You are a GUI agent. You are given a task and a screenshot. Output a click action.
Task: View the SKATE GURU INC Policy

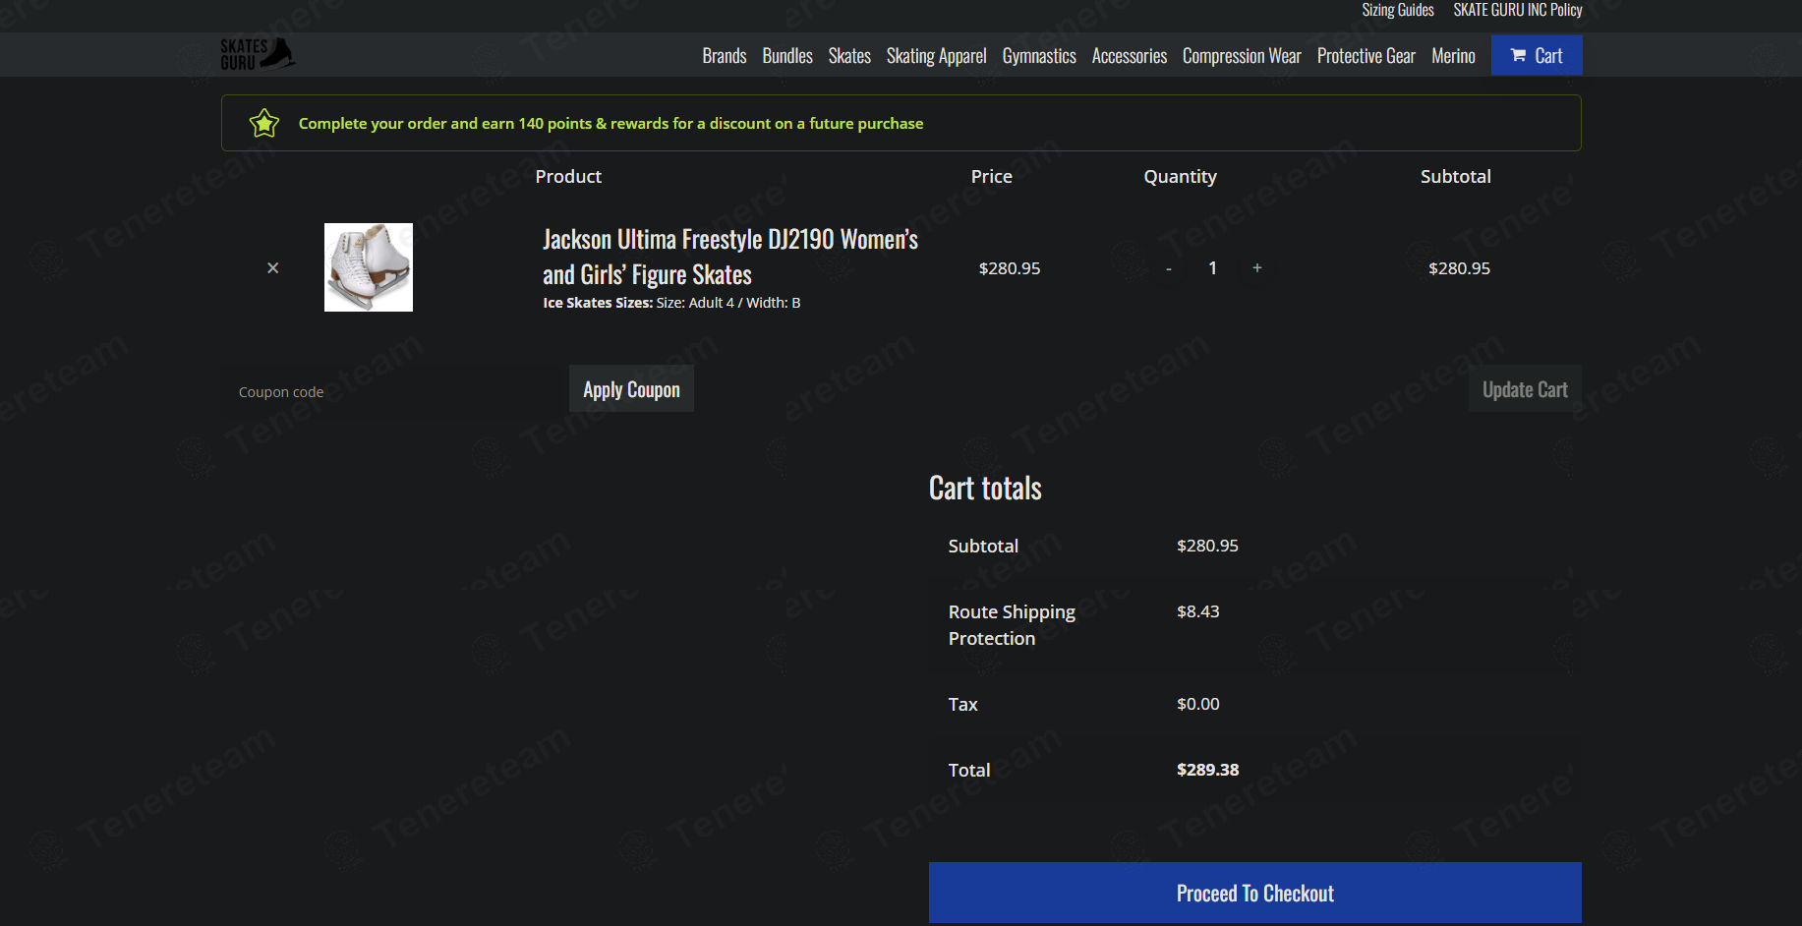click(x=1517, y=10)
